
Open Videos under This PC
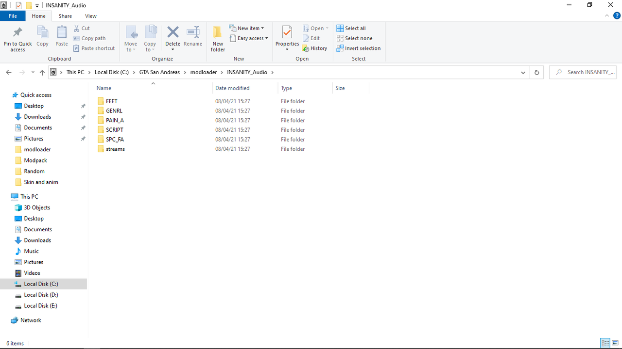pos(32,273)
